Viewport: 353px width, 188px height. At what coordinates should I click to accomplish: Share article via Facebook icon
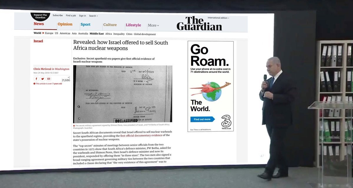click(x=36, y=79)
